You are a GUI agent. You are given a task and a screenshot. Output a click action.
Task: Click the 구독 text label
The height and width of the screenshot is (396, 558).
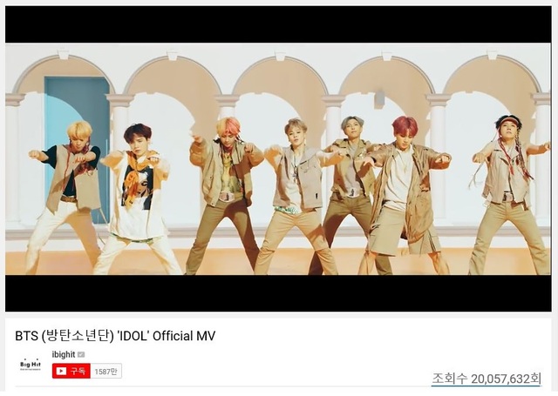tap(78, 371)
